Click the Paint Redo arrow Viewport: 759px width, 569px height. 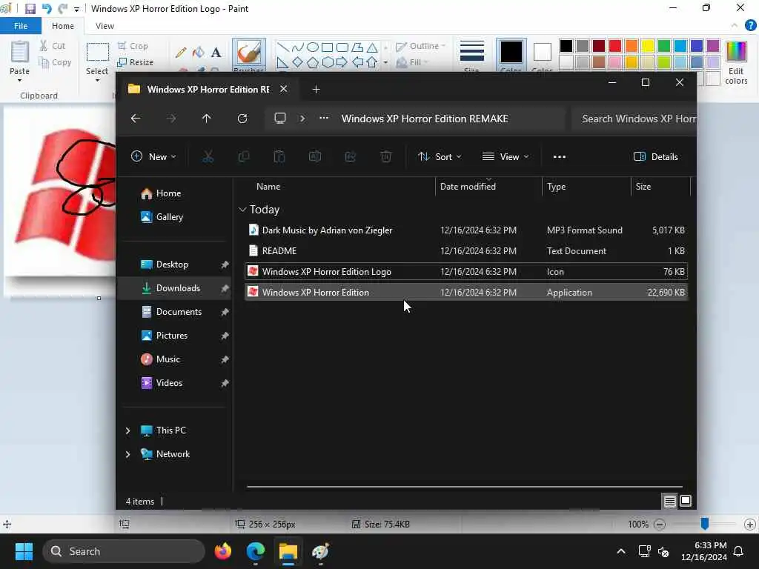[62, 9]
